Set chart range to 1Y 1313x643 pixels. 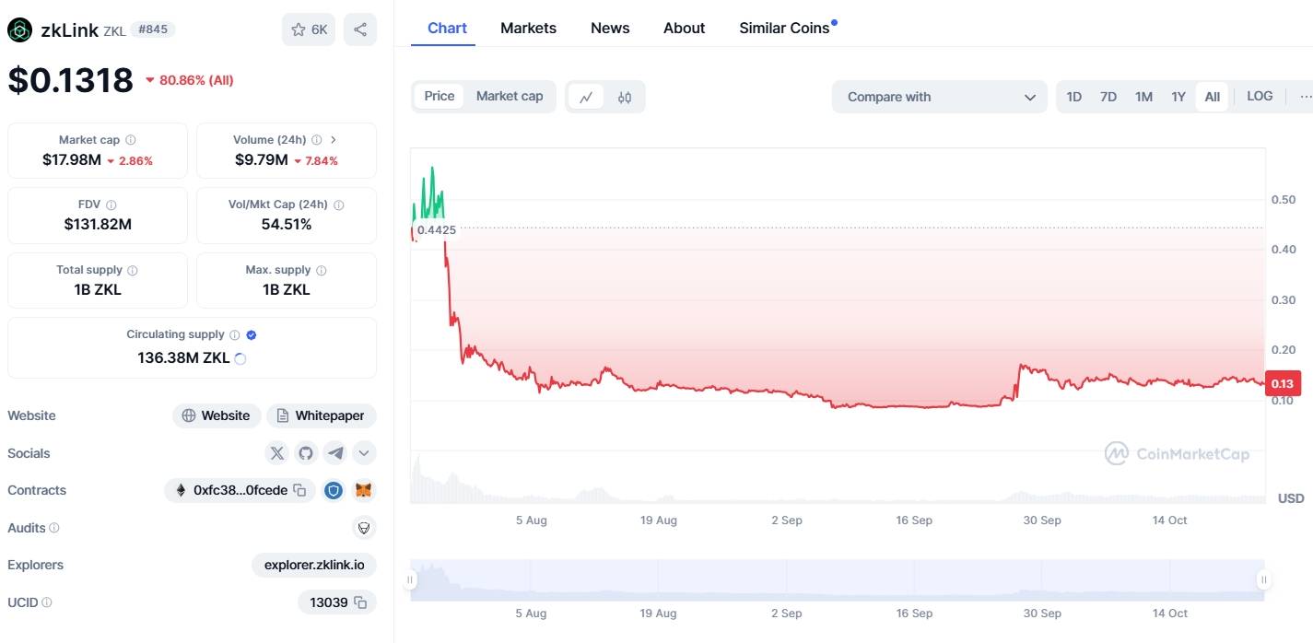pos(1178,97)
